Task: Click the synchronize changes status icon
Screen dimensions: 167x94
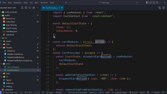Action: point(21,92)
